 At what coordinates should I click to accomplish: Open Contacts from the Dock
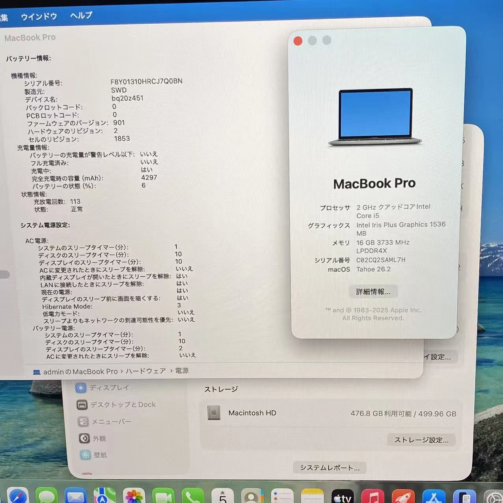[x=252, y=496]
